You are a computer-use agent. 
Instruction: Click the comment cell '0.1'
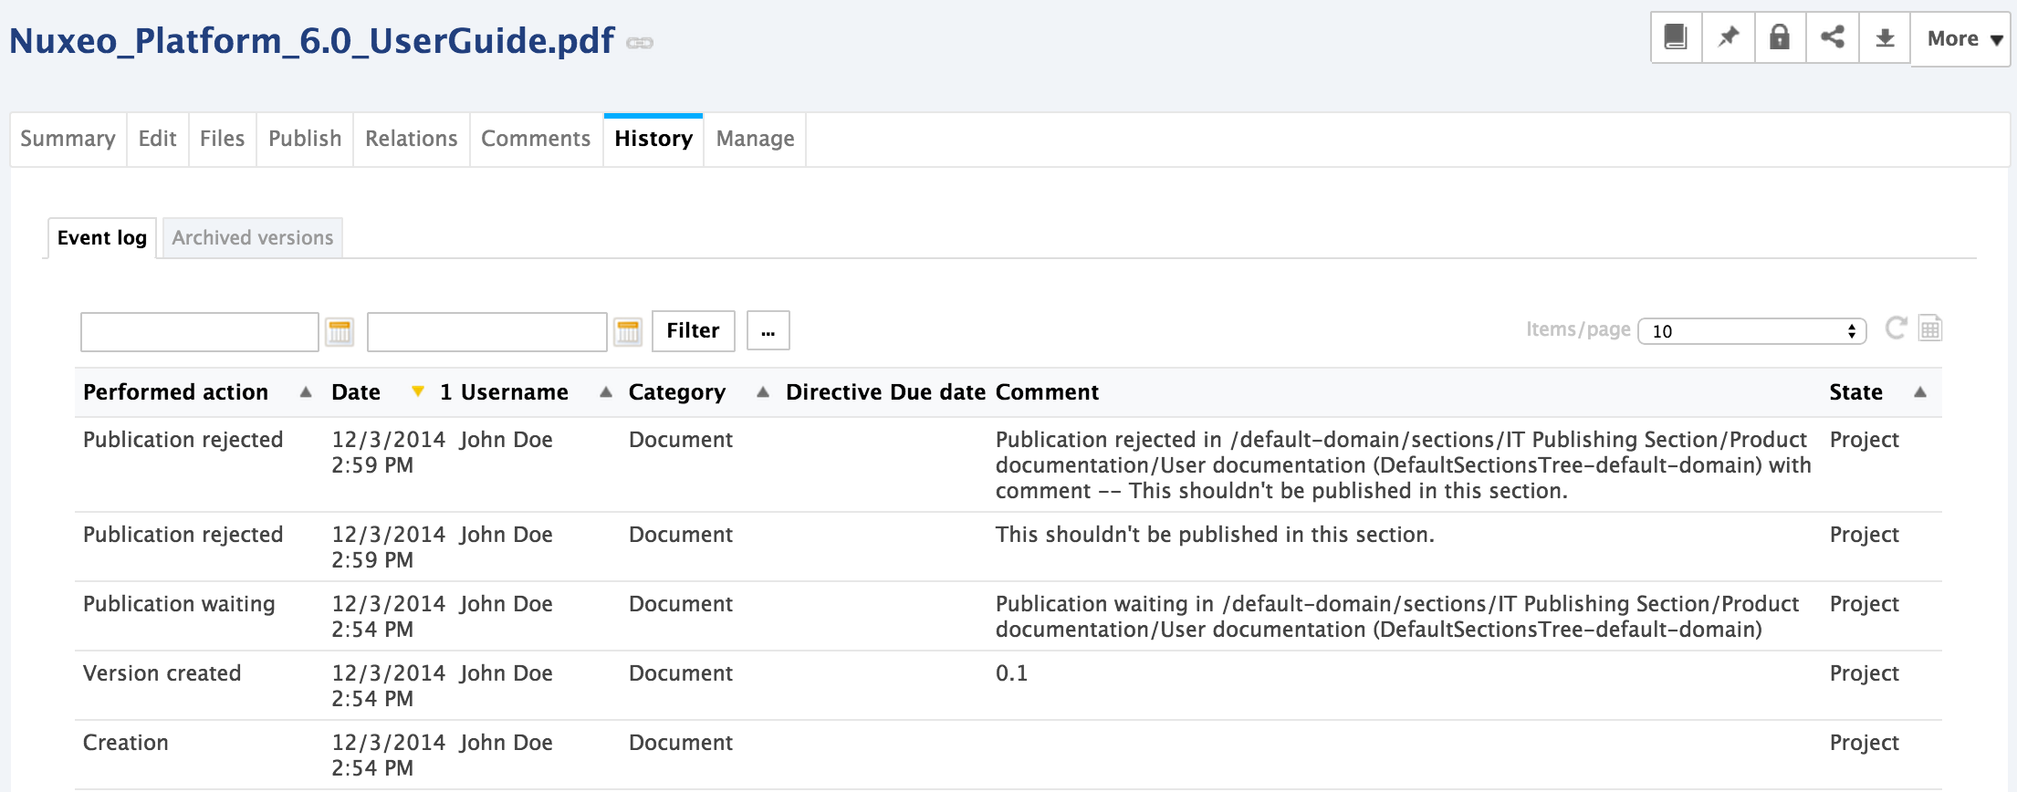pos(1011,673)
